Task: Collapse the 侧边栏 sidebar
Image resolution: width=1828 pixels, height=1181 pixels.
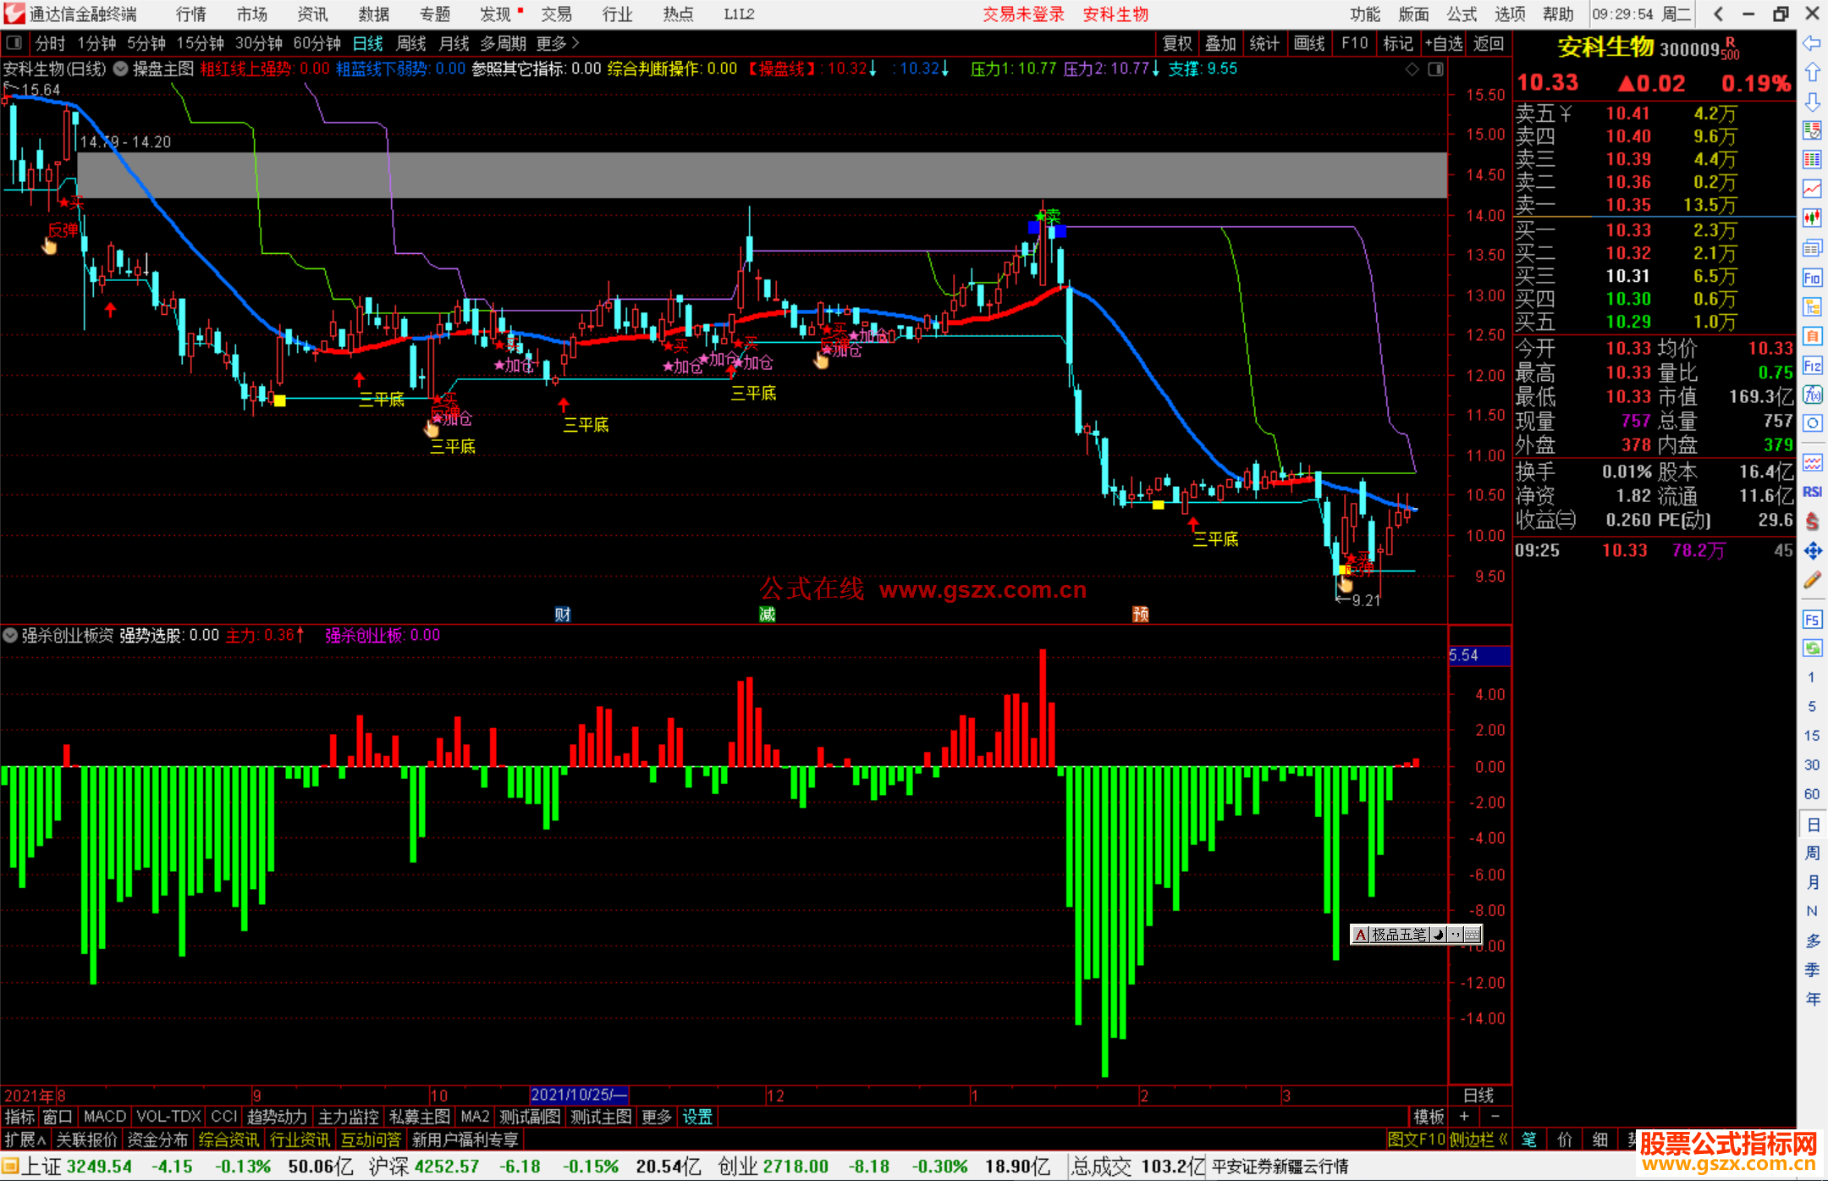Action: click(x=1479, y=1140)
